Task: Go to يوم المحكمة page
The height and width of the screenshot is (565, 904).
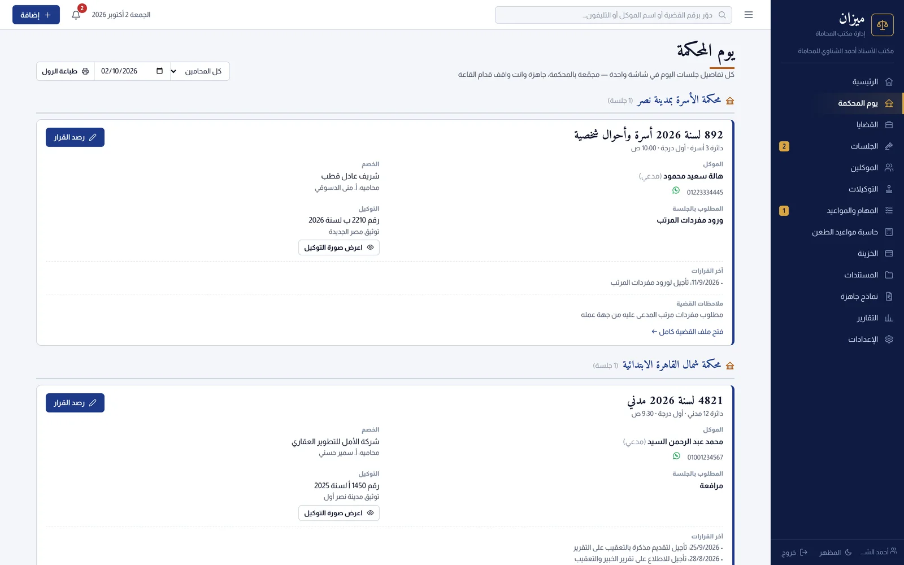Action: click(837, 103)
